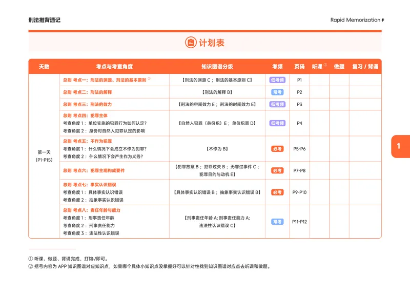Click the 页码 column header
This screenshot has width=410, height=293.
(299, 67)
